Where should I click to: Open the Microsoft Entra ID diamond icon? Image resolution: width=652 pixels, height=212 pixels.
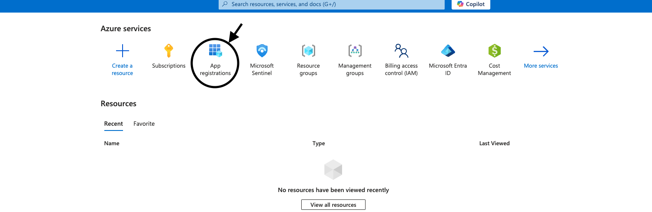point(448,51)
